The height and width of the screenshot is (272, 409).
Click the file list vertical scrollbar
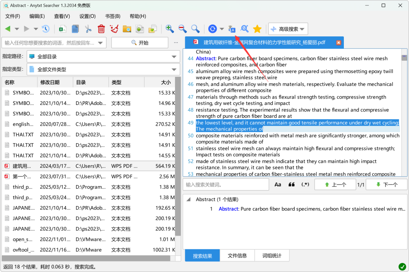178,156
